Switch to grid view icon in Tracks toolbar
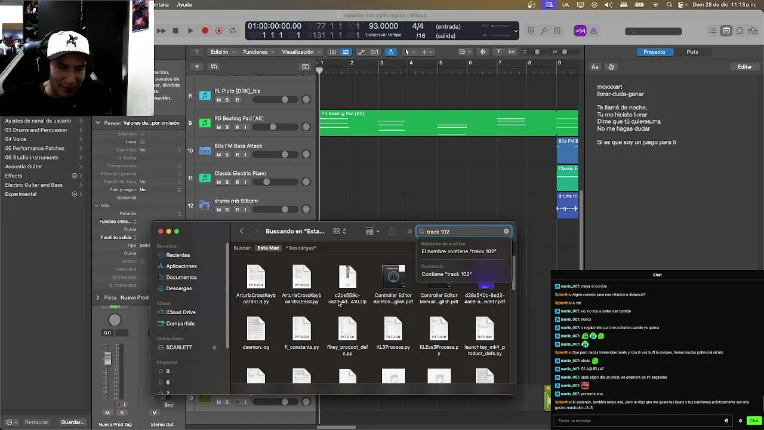This screenshot has height=430, width=764. point(333,52)
